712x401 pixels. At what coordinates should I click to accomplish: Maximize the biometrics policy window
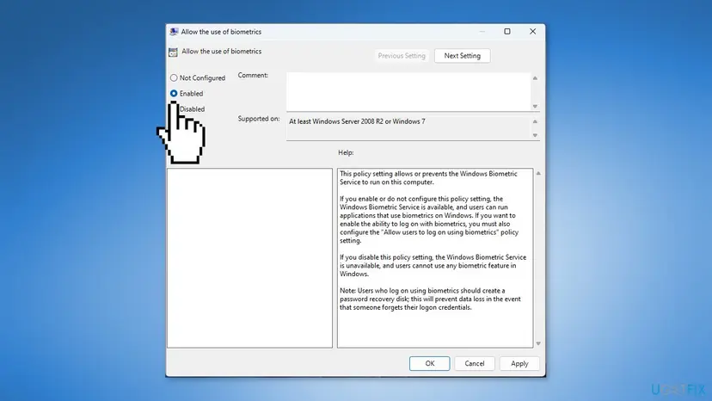pyautogui.click(x=507, y=31)
